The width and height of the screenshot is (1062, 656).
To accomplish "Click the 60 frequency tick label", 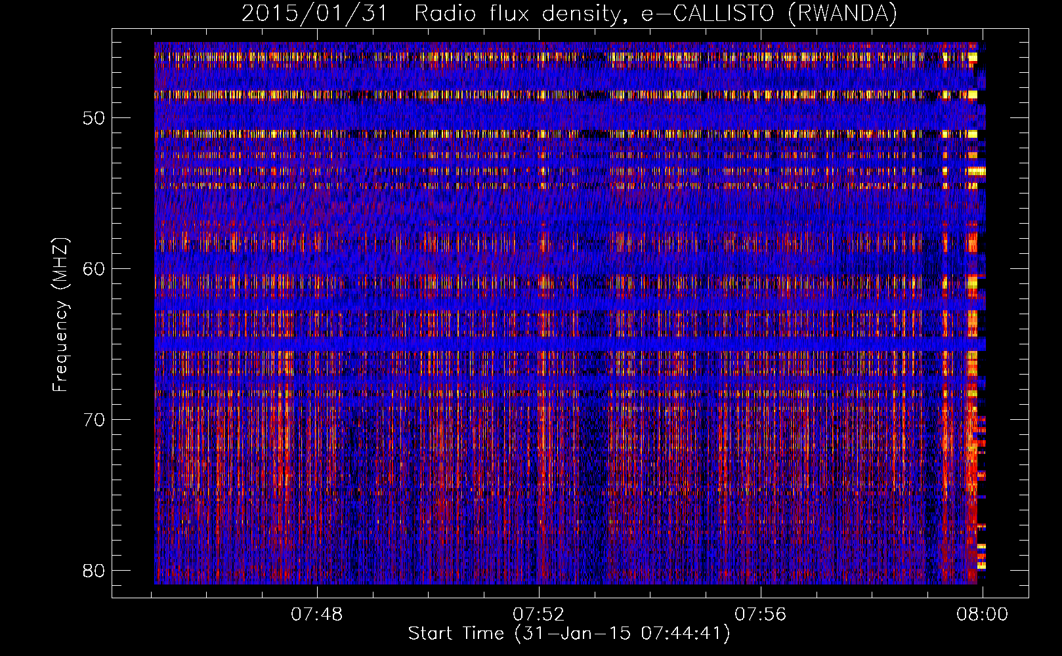I will [x=94, y=268].
